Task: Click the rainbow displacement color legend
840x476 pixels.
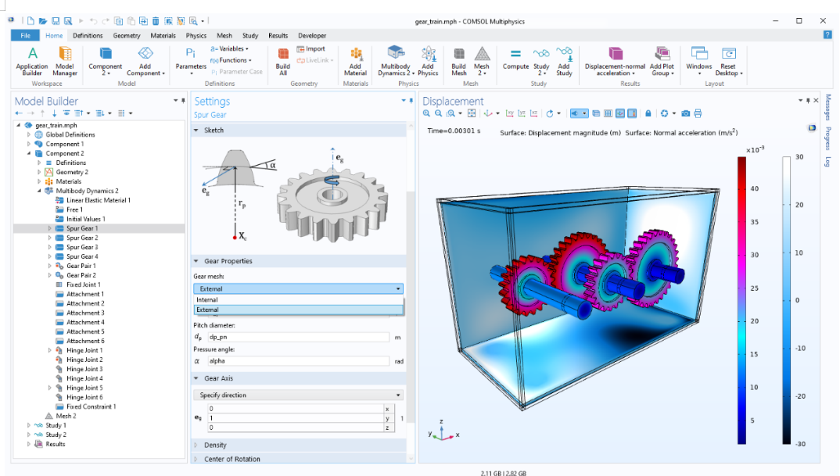Action: [742, 300]
